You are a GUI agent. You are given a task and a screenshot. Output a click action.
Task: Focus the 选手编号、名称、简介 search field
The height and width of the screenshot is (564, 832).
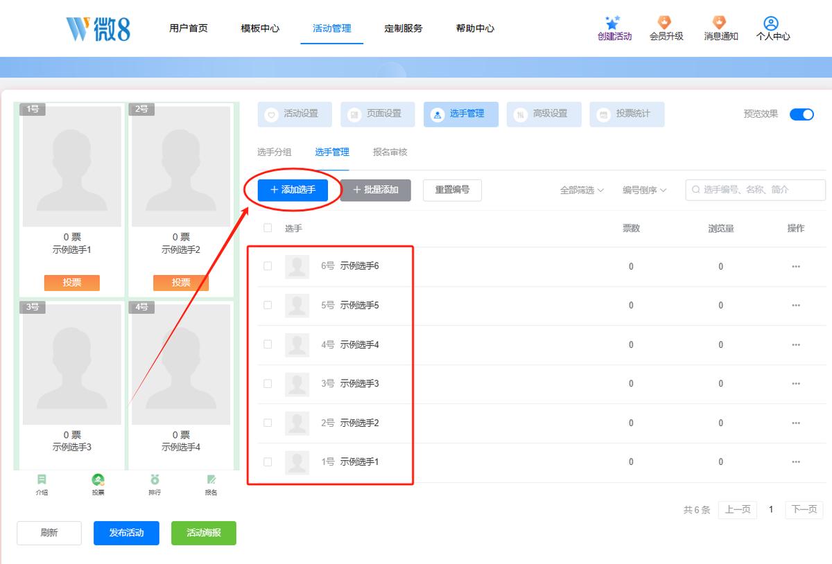(x=756, y=190)
